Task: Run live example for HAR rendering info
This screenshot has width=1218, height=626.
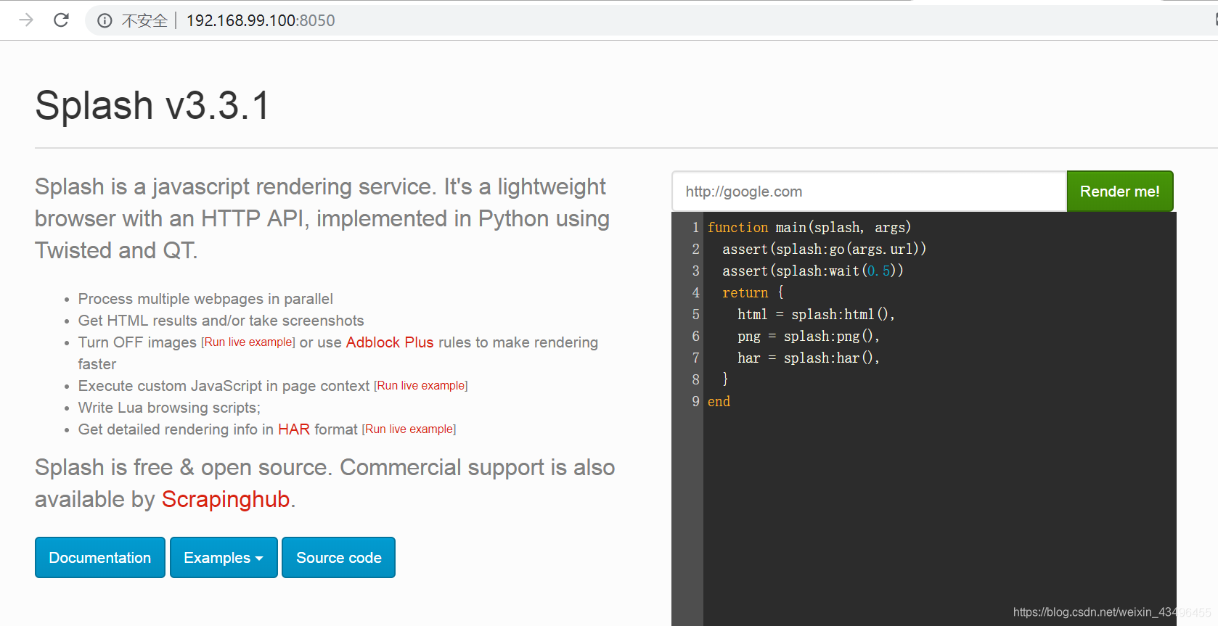Action: 409,429
